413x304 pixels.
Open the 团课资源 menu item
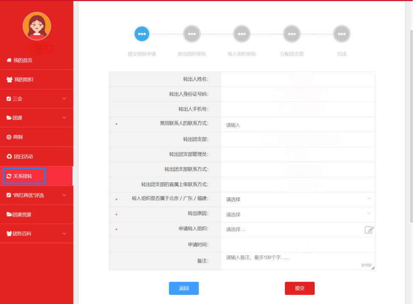(x=36, y=214)
